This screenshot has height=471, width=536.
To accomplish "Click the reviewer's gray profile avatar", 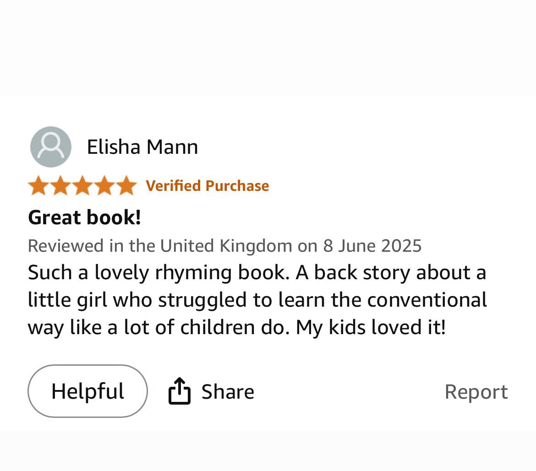I will click(x=51, y=147).
